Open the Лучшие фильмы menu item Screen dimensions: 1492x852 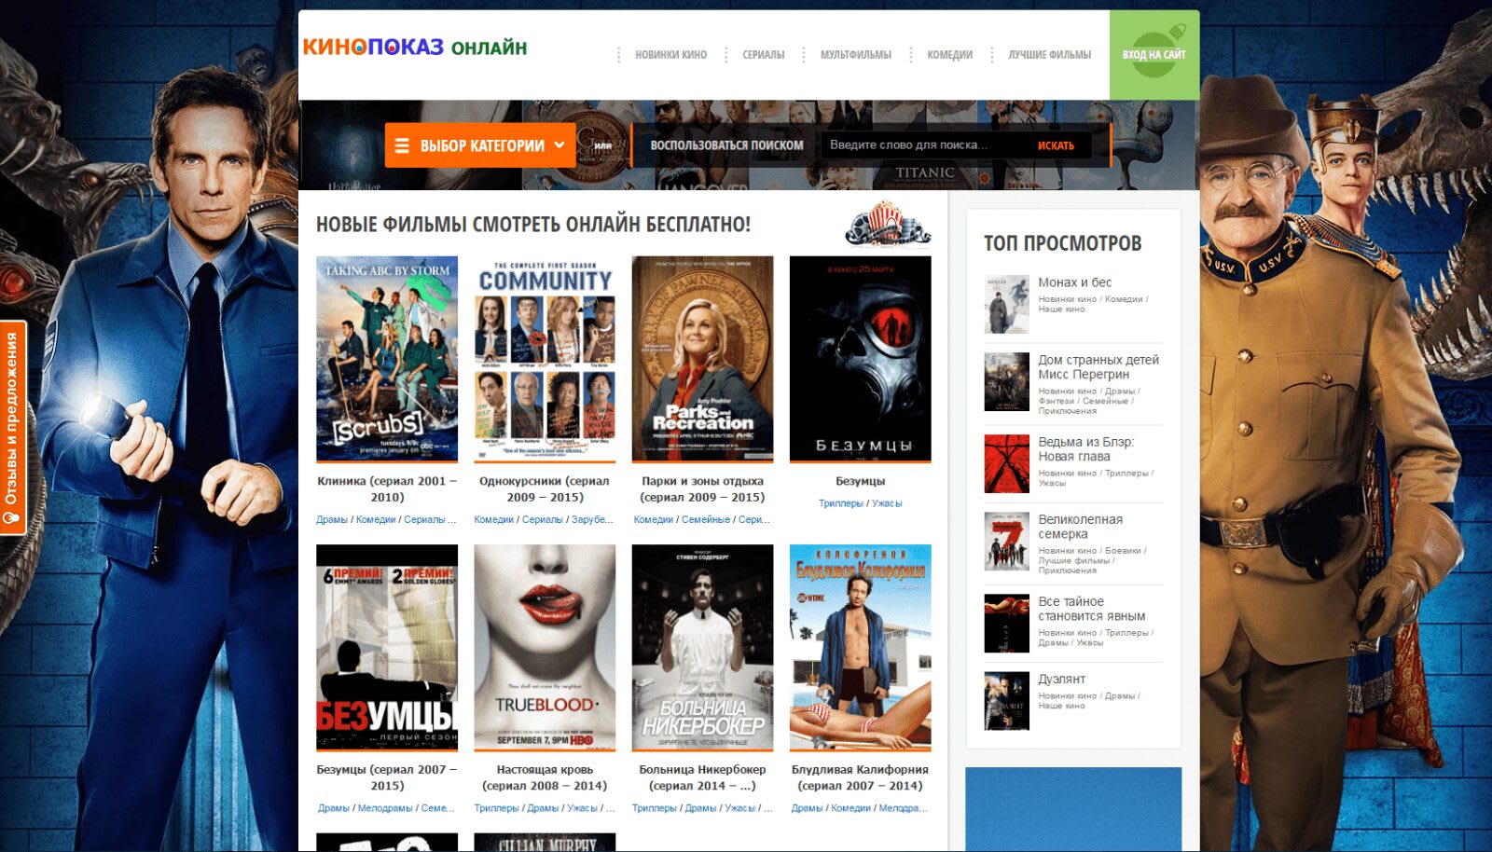coord(1049,55)
